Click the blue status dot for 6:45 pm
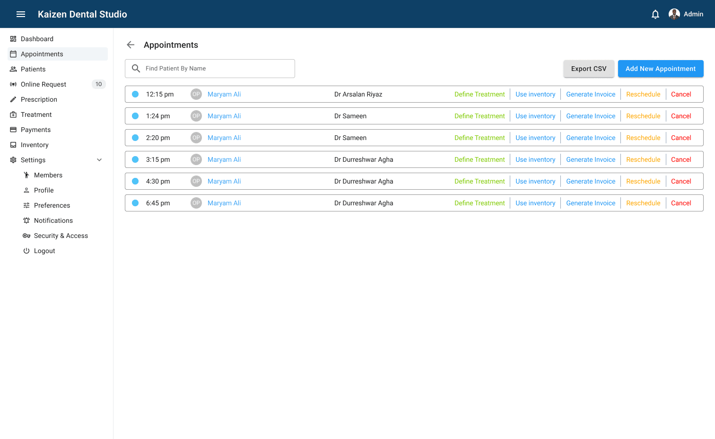Image resolution: width=715 pixels, height=439 pixels. pos(135,203)
